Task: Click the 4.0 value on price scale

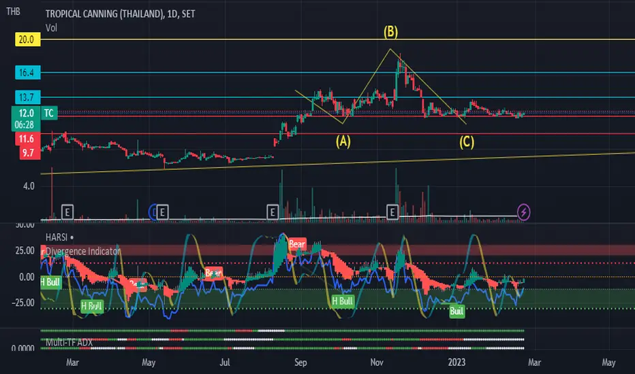Action: [29, 186]
